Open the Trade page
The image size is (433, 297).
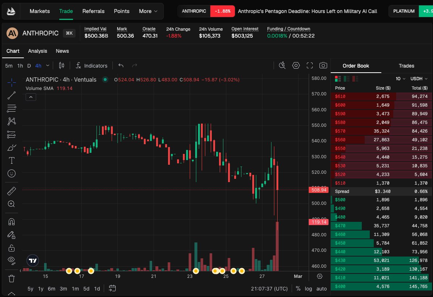click(x=66, y=11)
